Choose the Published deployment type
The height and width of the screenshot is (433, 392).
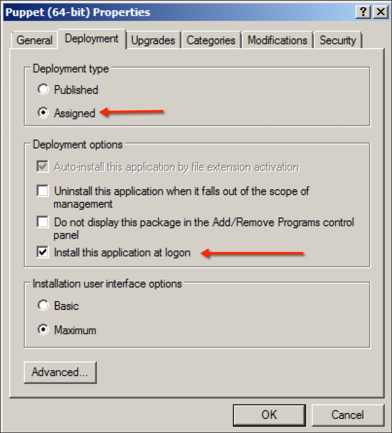tap(44, 90)
